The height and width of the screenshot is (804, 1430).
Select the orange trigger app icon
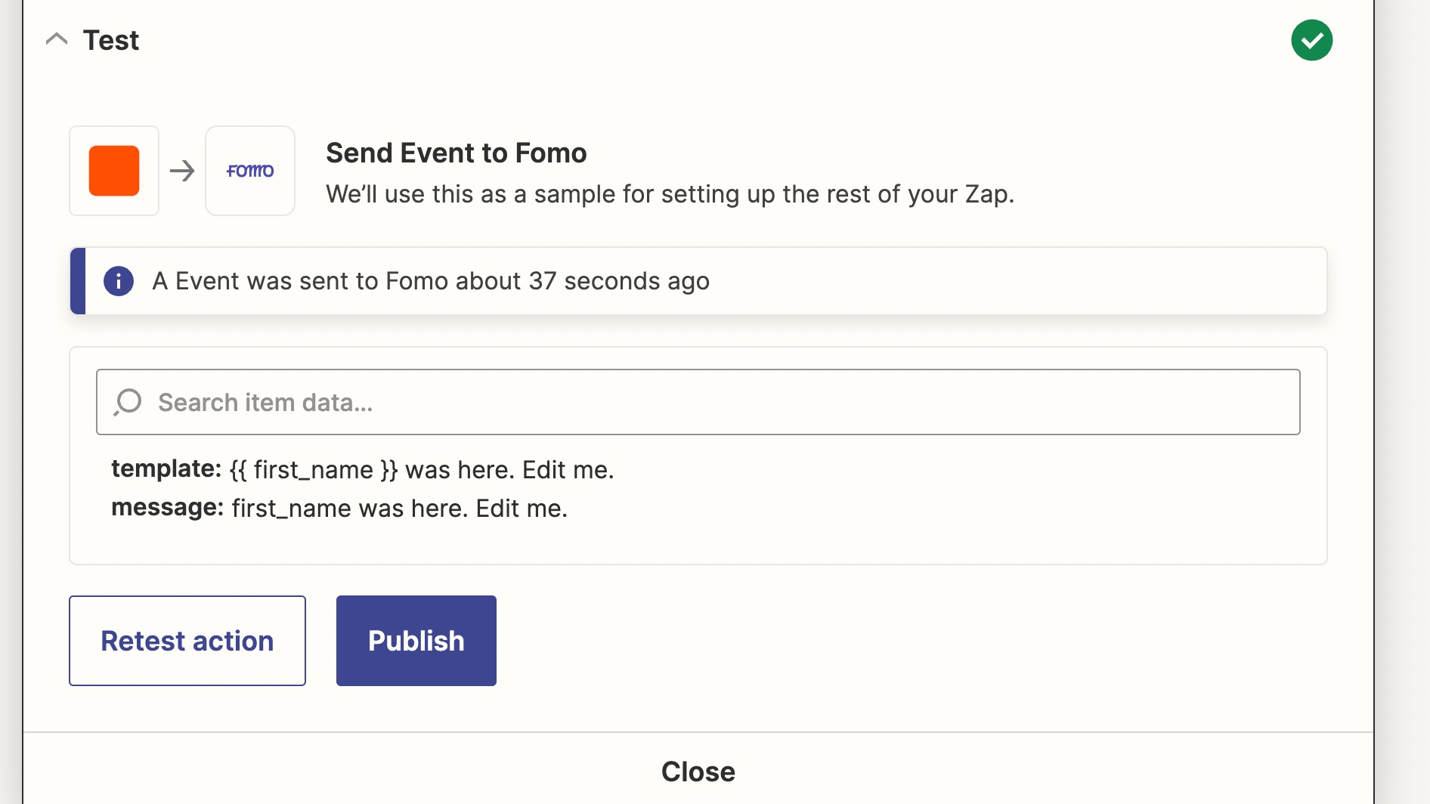[114, 171]
